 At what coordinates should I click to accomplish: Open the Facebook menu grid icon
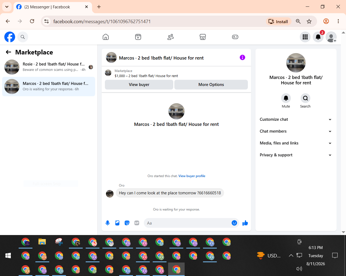click(305, 37)
